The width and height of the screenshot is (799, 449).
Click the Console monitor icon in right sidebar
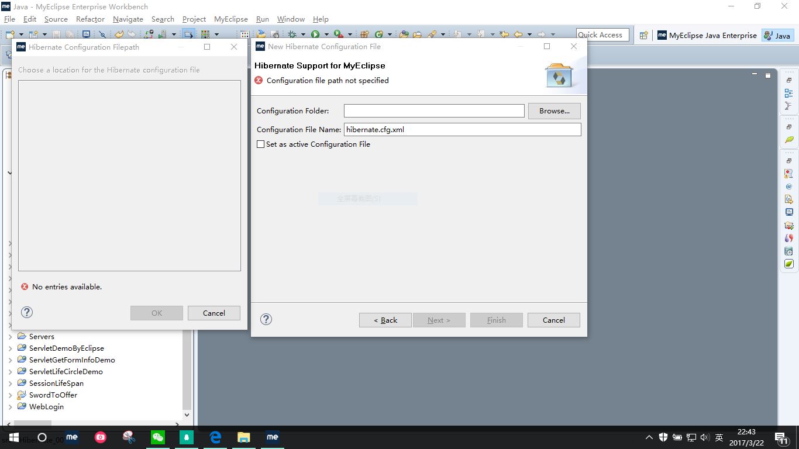788,212
